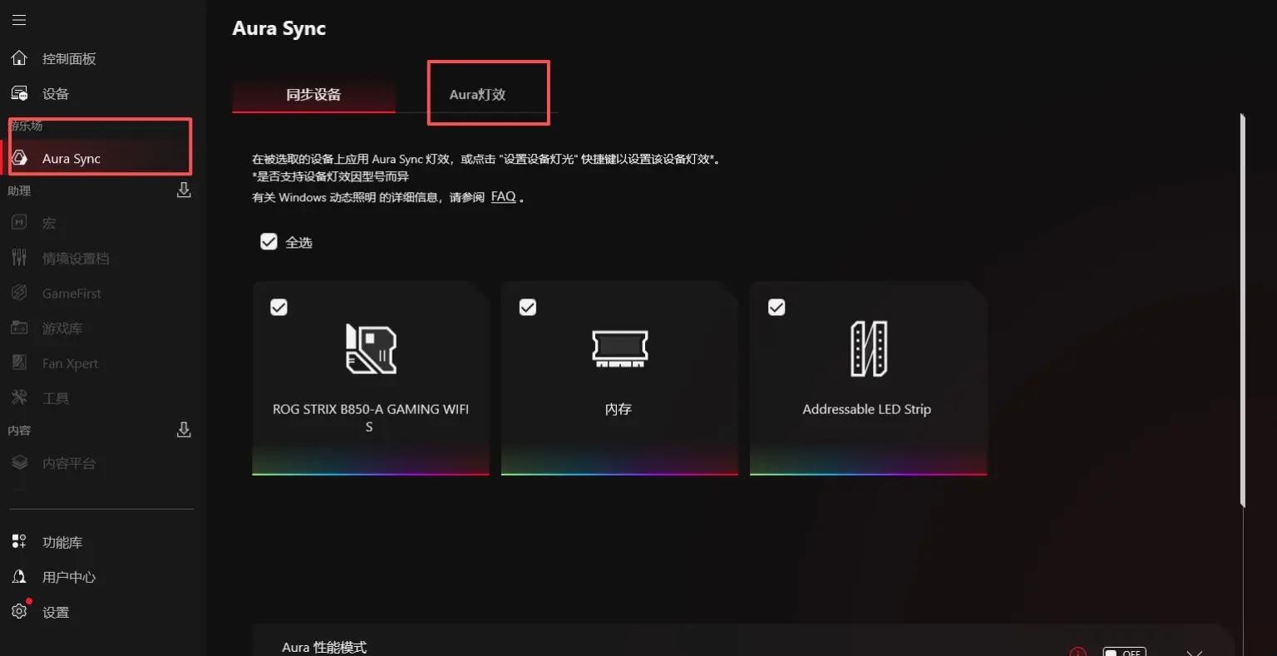Click the 游乐场 section label
This screenshot has height=656, width=1277.
tap(26, 126)
